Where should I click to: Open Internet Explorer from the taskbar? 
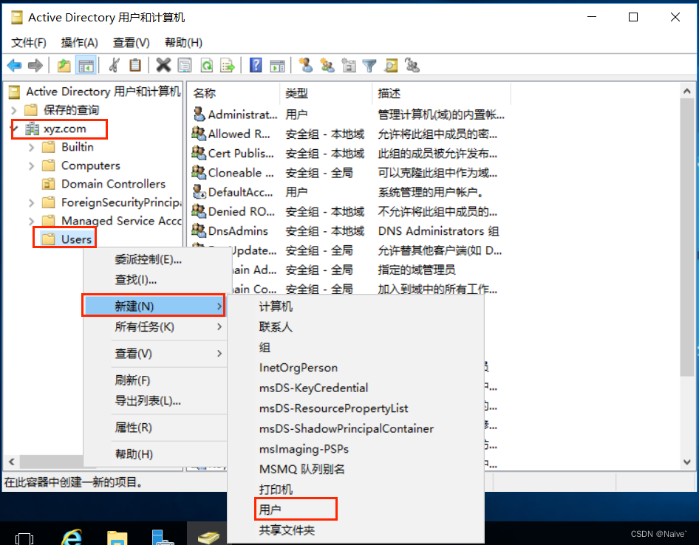72,536
